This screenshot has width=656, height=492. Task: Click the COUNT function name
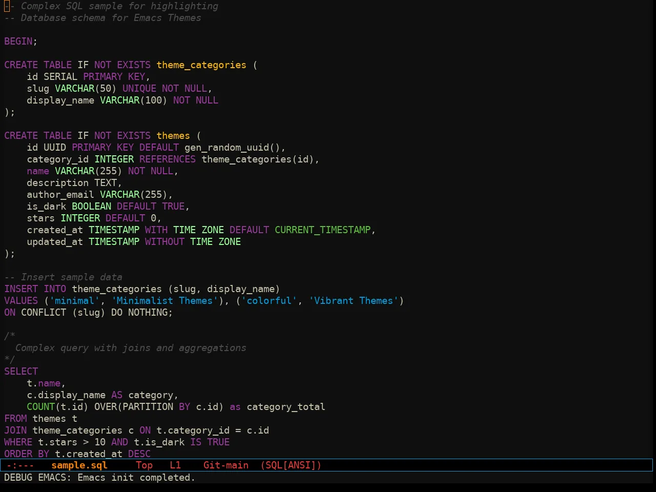point(40,407)
